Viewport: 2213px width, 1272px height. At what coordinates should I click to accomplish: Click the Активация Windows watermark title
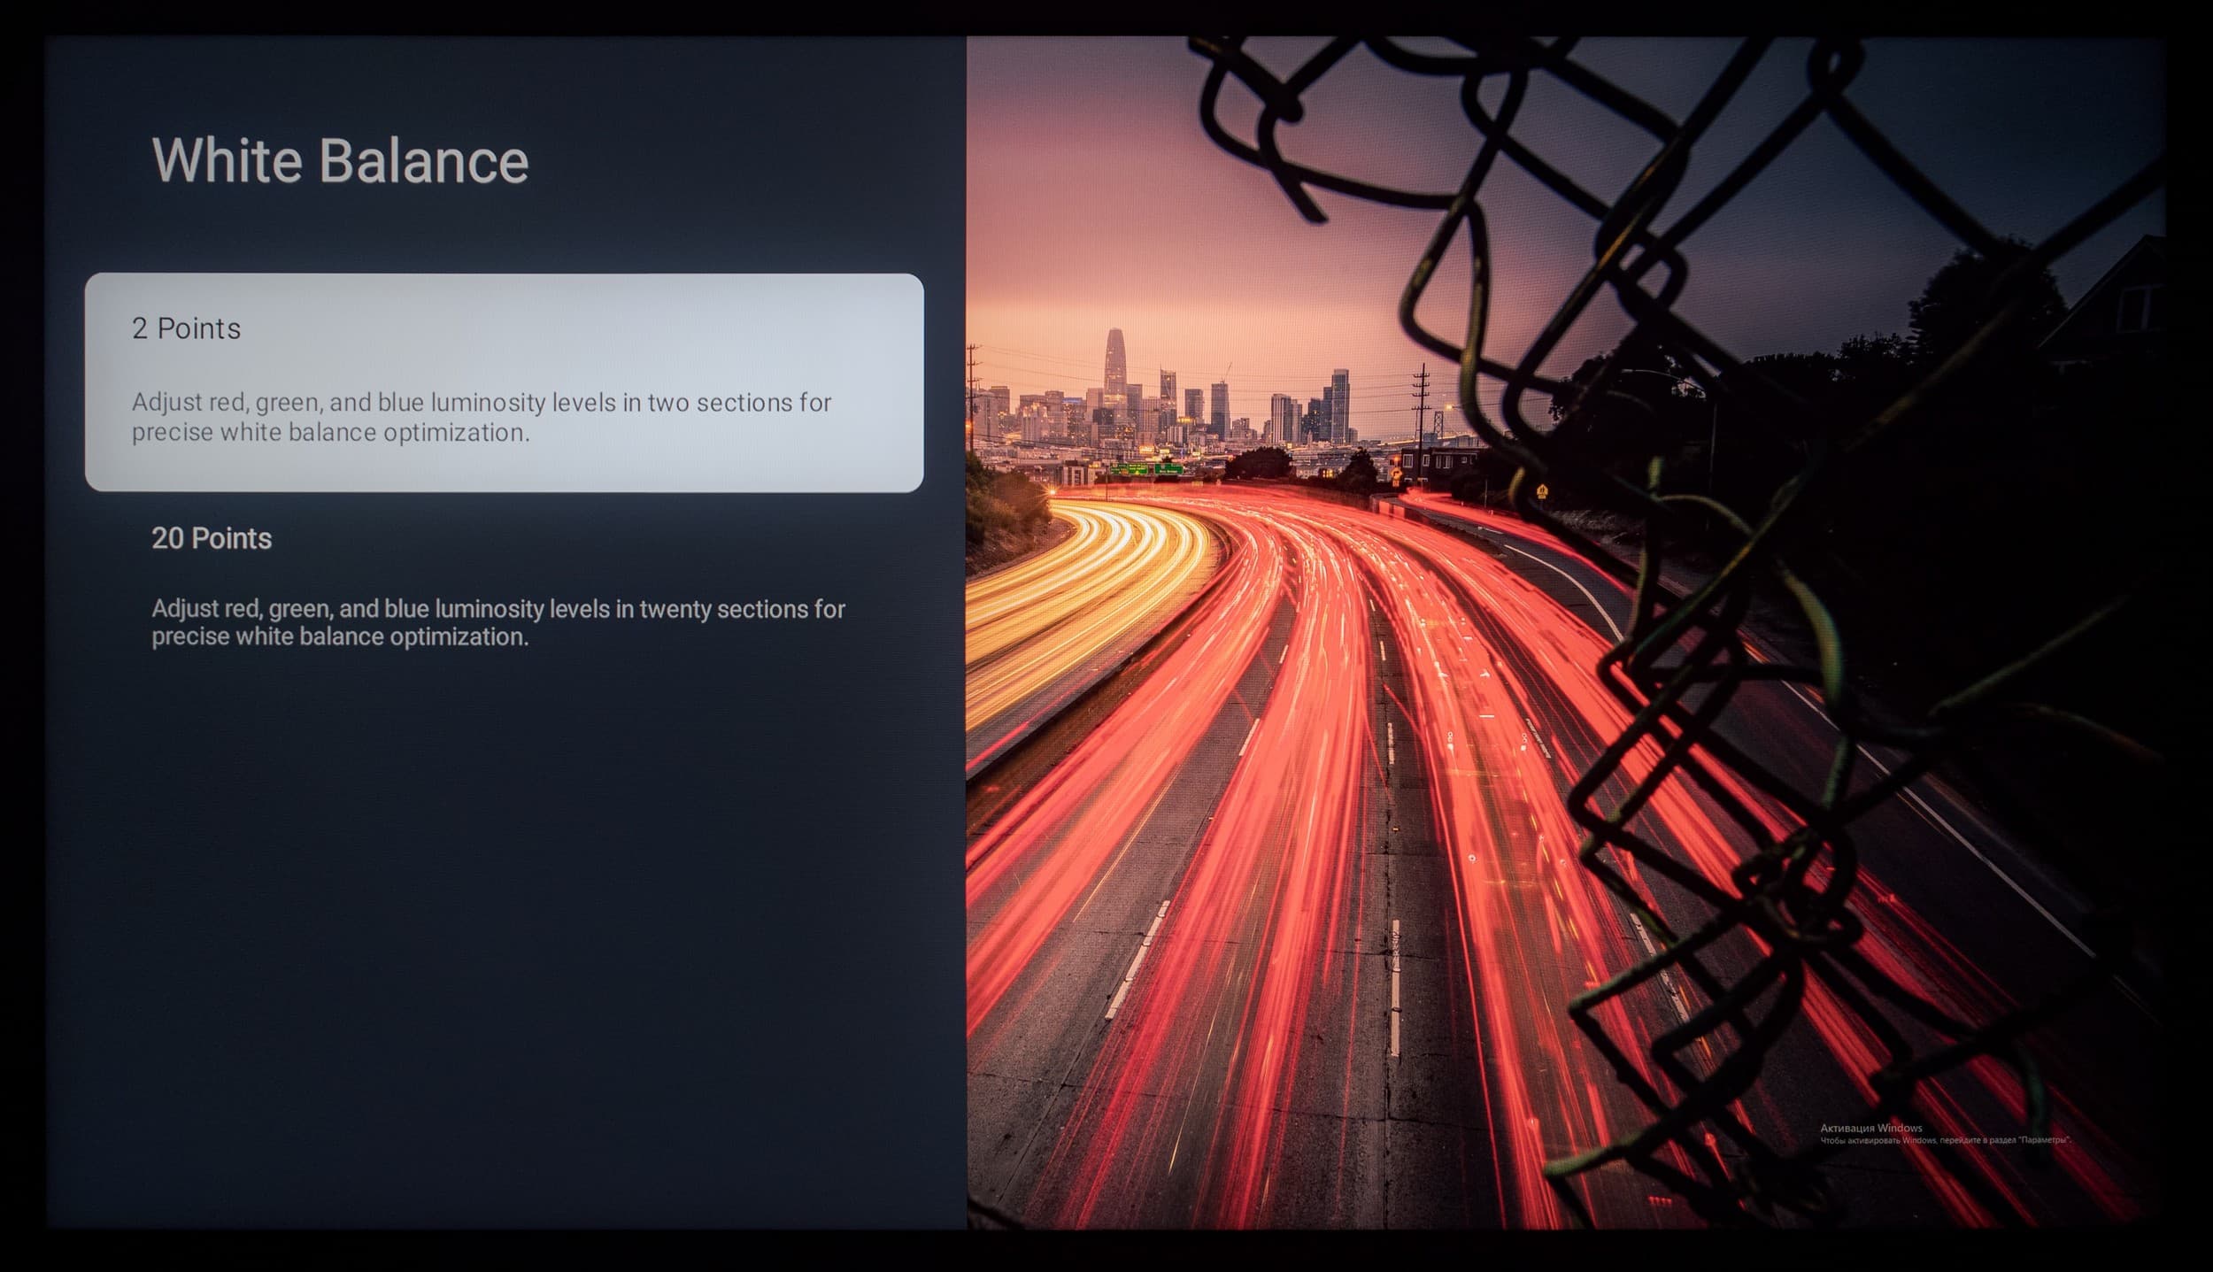1870,1128
